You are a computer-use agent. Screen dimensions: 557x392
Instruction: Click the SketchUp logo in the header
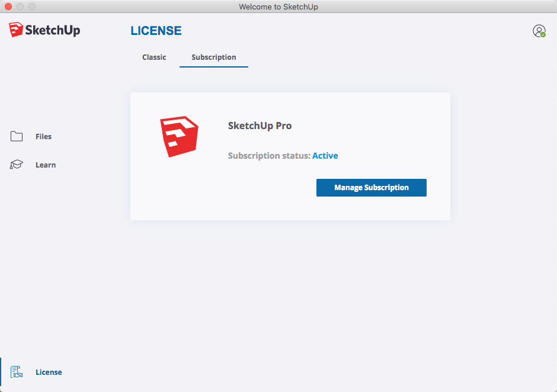coord(44,30)
